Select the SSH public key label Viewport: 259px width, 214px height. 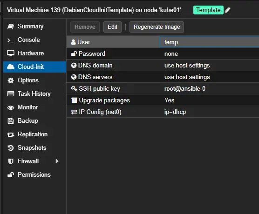[x=99, y=88]
